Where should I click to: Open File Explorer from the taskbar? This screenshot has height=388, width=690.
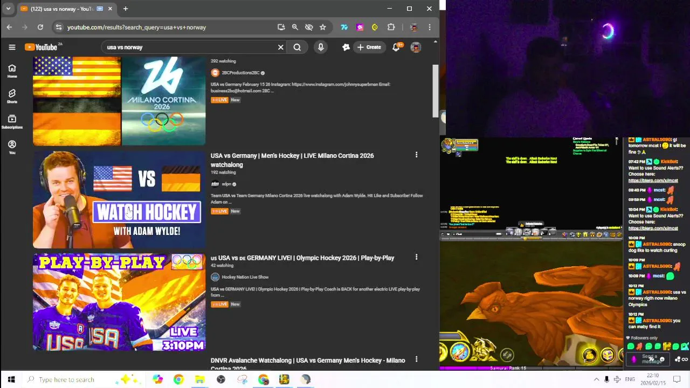(199, 379)
